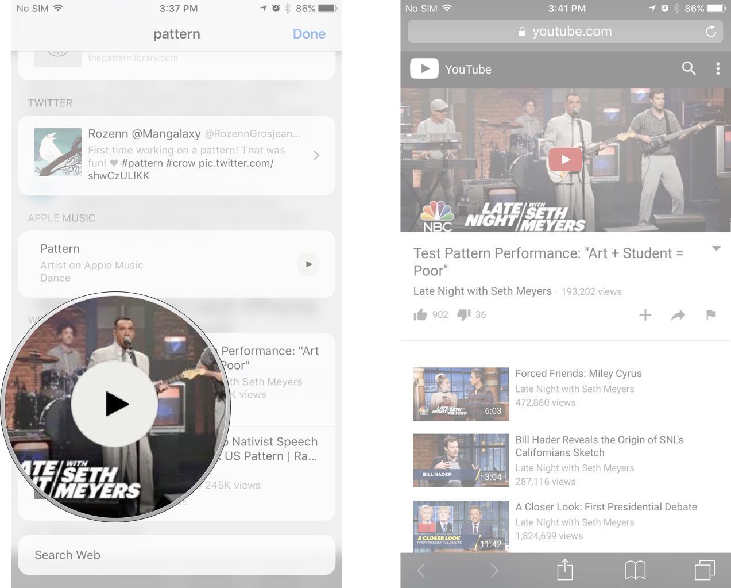
Task: Play the Pattern artist on Apple Music
Action: (x=308, y=264)
